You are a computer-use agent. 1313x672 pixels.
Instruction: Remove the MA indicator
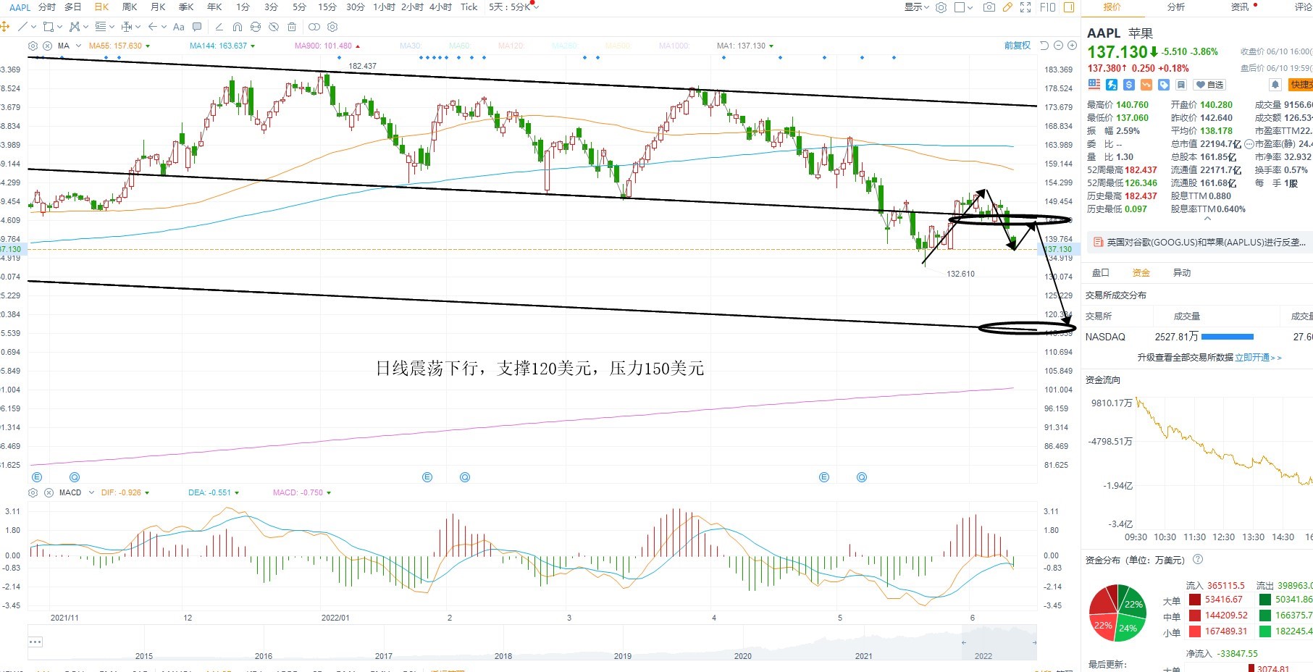tap(47, 46)
